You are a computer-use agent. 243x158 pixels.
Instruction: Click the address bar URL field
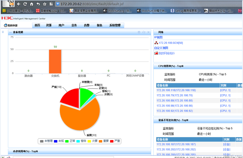149,4
